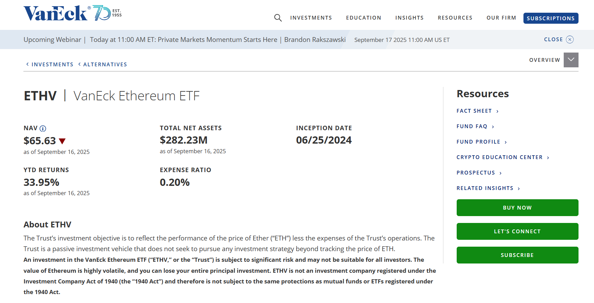Open the Education menu
Image resolution: width=594 pixels, height=303 pixels.
[x=363, y=18]
